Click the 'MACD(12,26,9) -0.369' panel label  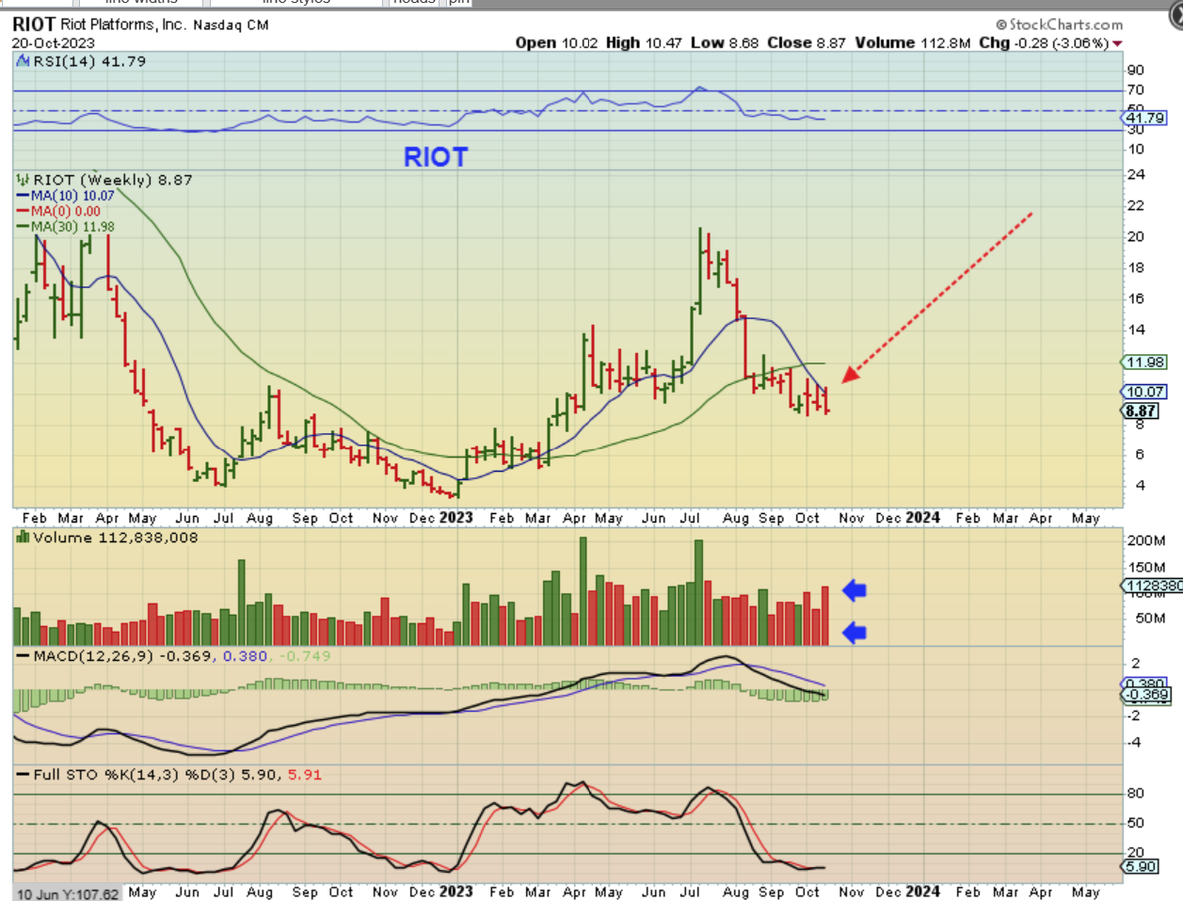122,656
